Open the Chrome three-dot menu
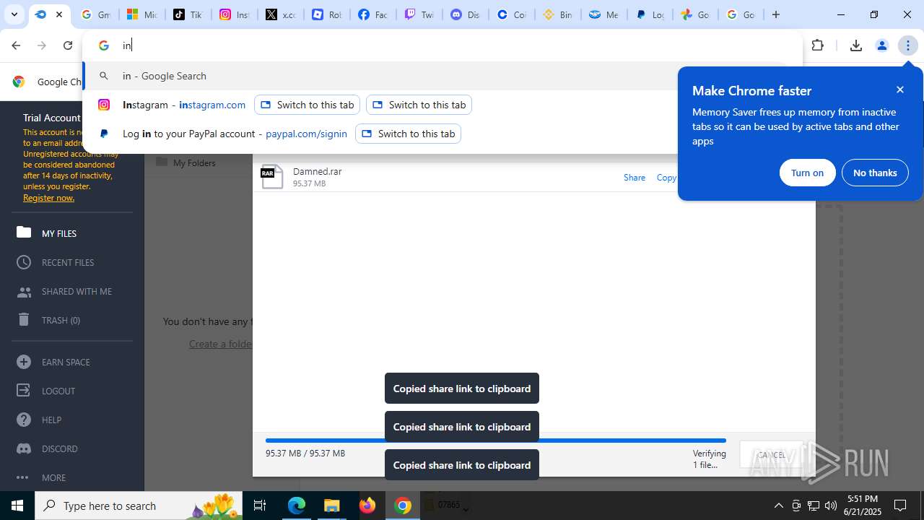The width and height of the screenshot is (924, 520). pyautogui.click(x=908, y=45)
